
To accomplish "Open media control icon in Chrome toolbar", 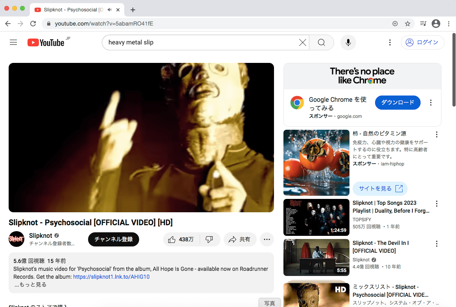I will click(423, 24).
